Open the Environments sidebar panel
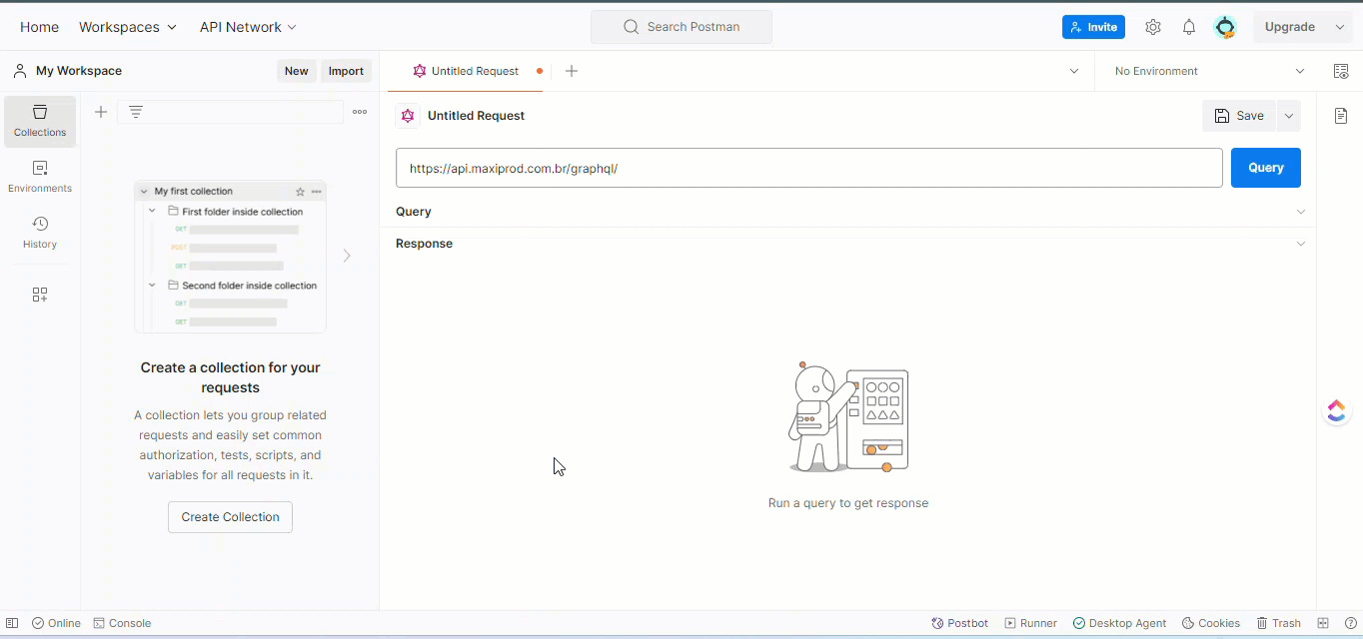 [x=40, y=177]
